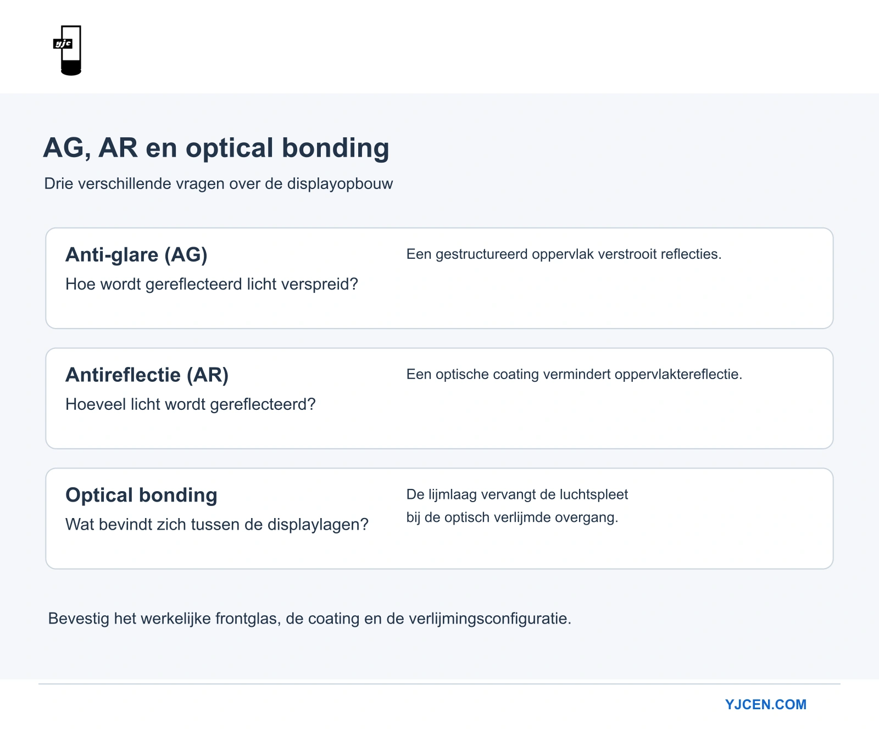879x729 pixels.
Task: Click 'Een optische coating vermindert oppervlaktereflectie.'
Action: point(574,374)
